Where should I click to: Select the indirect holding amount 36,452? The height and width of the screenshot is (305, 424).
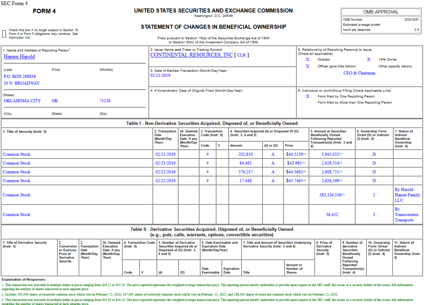332,215
